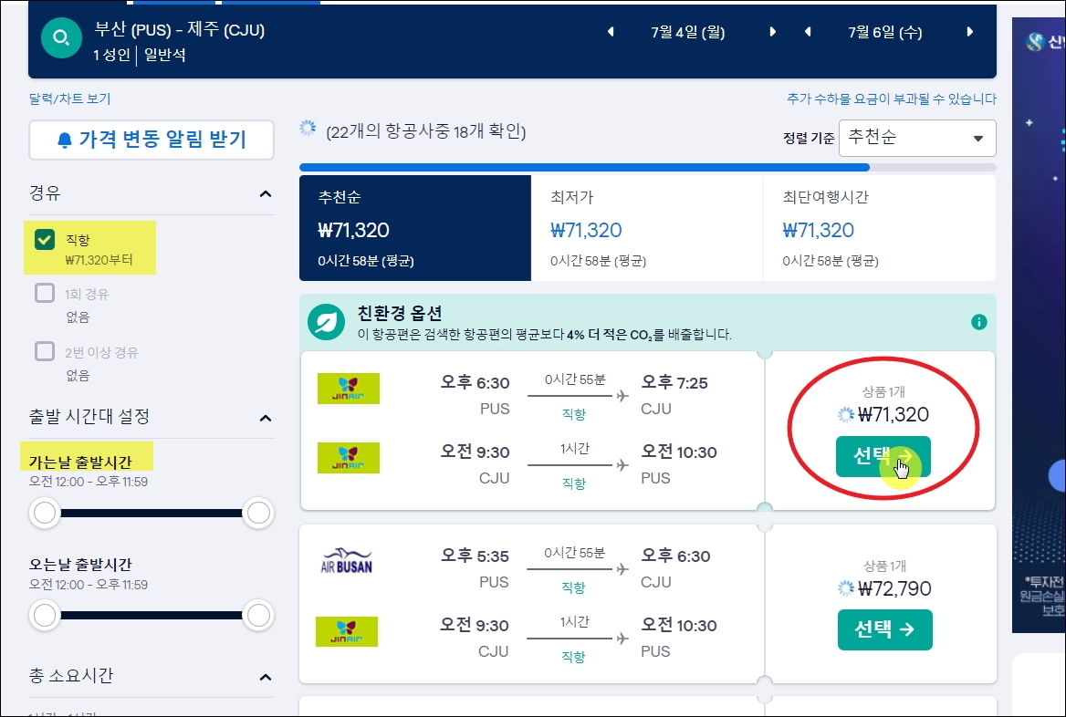Image resolution: width=1066 pixels, height=717 pixels.
Task: Check the 1회 경유 checkbox
Action: click(x=45, y=293)
